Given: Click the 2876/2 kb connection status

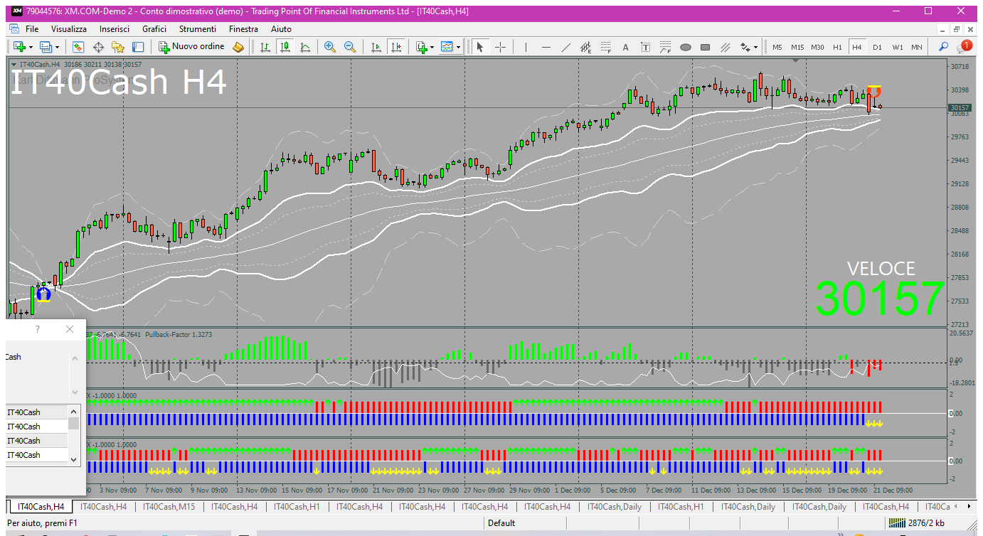Looking at the screenshot, I should pyautogui.click(x=917, y=522).
